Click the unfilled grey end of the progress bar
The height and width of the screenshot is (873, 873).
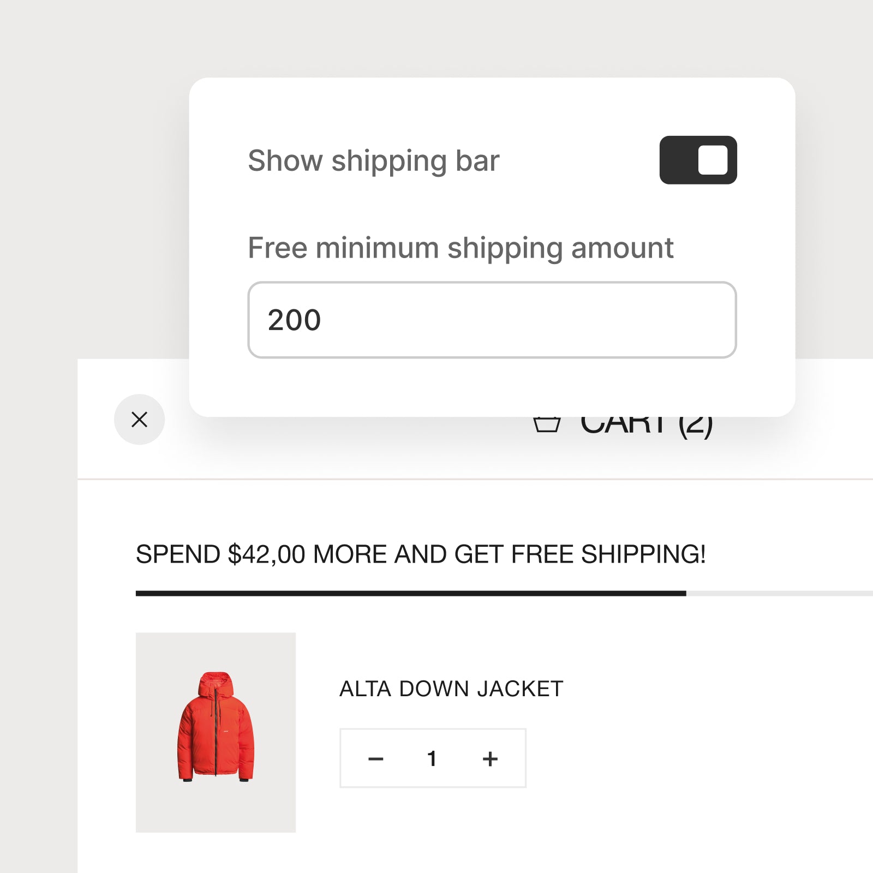click(x=779, y=593)
